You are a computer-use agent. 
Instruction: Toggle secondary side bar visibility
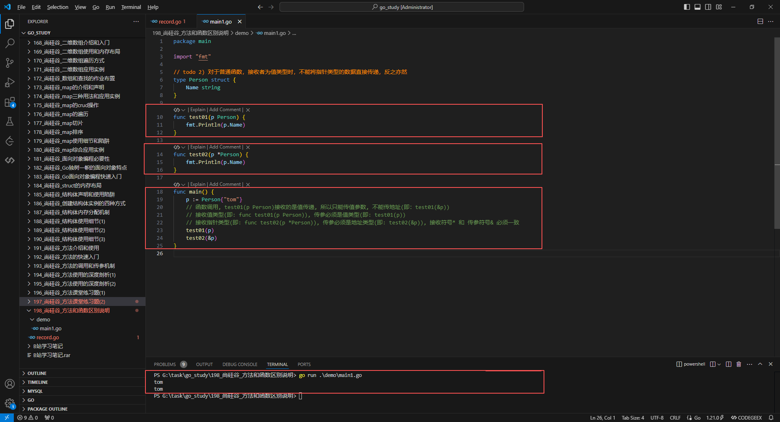[x=708, y=7]
